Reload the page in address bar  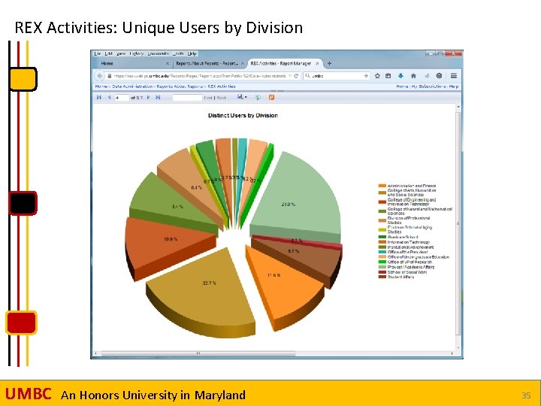(296, 76)
